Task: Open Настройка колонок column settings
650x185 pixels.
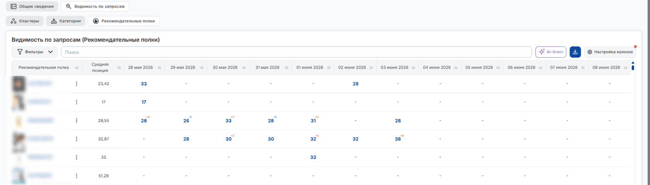Action: click(610, 52)
